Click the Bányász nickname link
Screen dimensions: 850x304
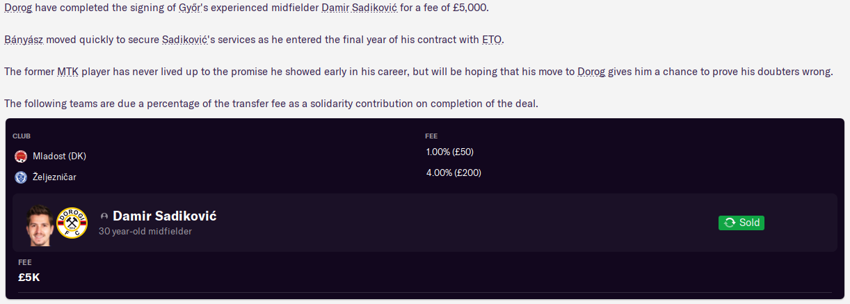click(x=24, y=40)
